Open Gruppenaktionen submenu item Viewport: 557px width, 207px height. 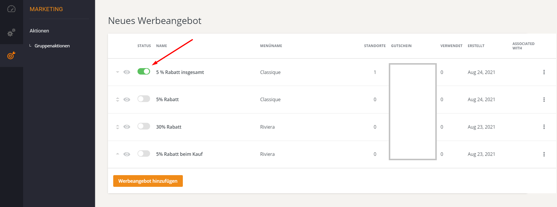pos(52,46)
